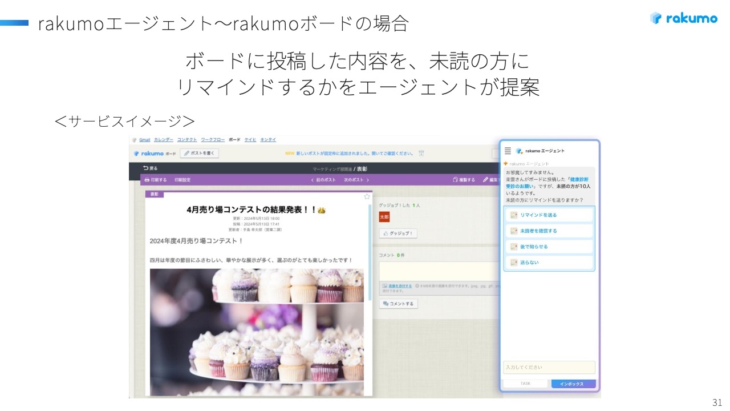Click the 編集 pencil toolbar item

click(490, 180)
